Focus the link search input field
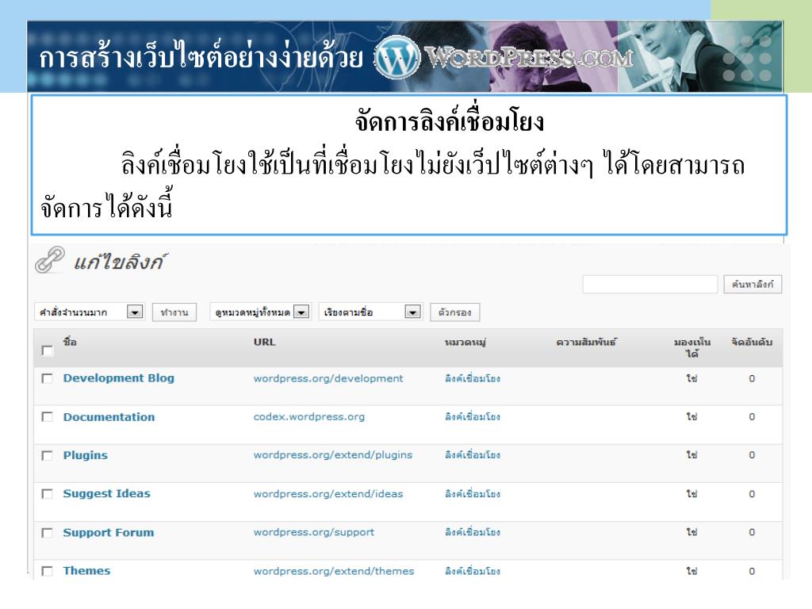 (x=650, y=285)
